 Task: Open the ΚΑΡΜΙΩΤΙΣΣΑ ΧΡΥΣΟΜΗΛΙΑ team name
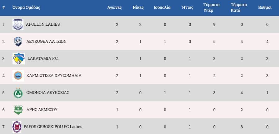(x=54, y=76)
